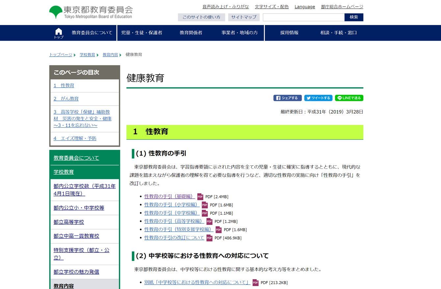Viewport: 441px width, 289px height.
Task: Click 学校教育 breadcrumb link
Action: 87,55
